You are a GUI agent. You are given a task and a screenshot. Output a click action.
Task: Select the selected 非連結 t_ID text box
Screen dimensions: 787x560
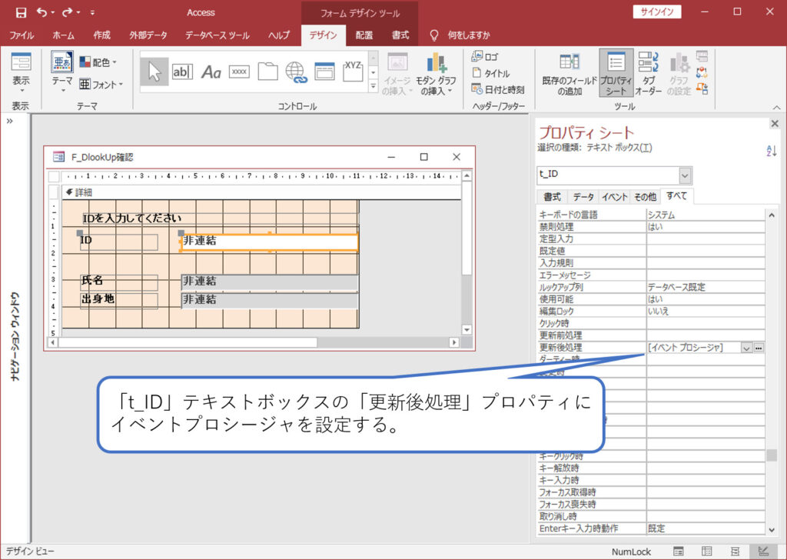click(270, 242)
